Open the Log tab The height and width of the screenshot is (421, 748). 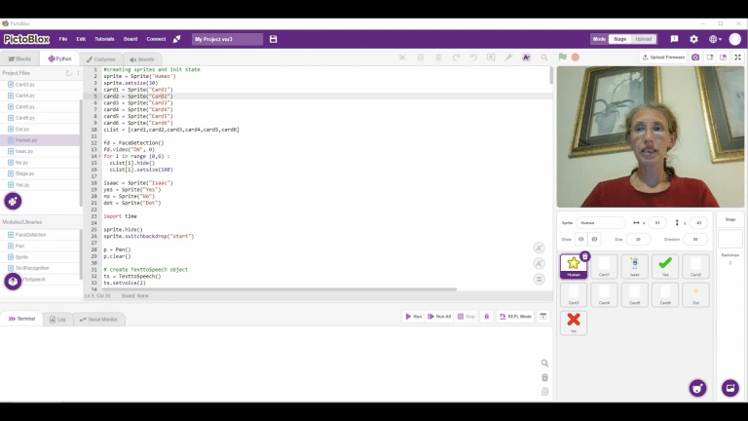(57, 320)
